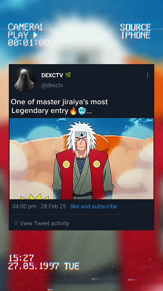Click the SOURCE IPHONE overlay text
This screenshot has height=291, width=163.
click(x=135, y=31)
